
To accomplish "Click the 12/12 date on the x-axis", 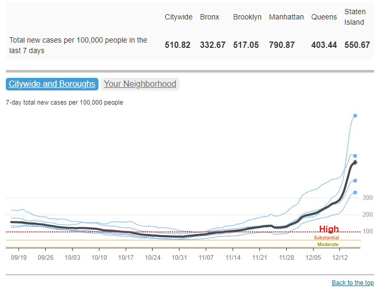I will click(x=340, y=258).
